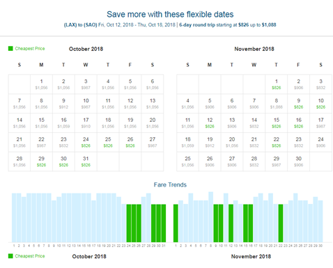Click green Cheapest Price legend square at top
Screen dimensions: 333x268
pyautogui.click(x=10, y=49)
